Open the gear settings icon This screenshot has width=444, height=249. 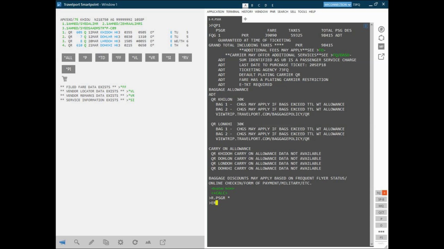[120, 242]
